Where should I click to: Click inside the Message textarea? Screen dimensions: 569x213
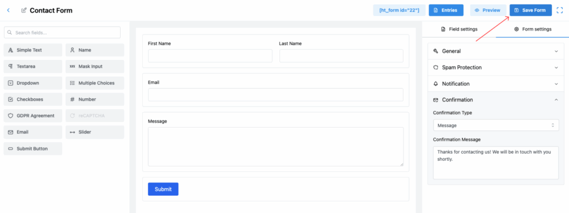pos(276,146)
